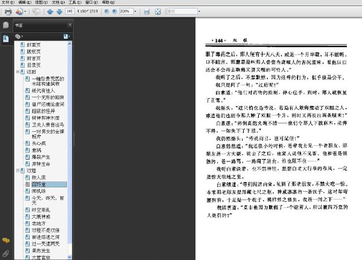Open the 200% zoom level dropdown
This screenshot has width=362, height=260.
[135, 11]
